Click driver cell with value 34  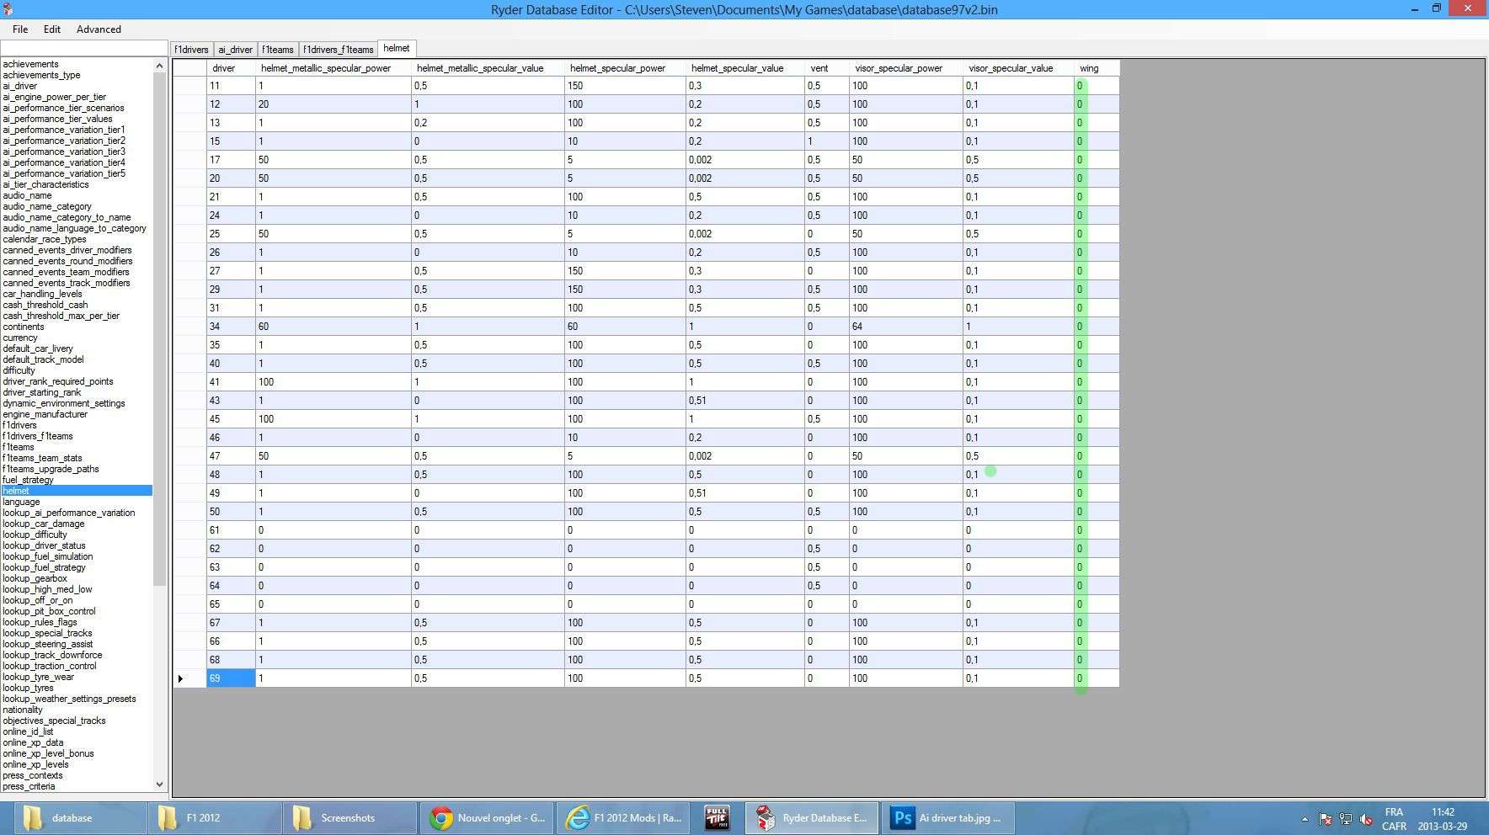(231, 327)
